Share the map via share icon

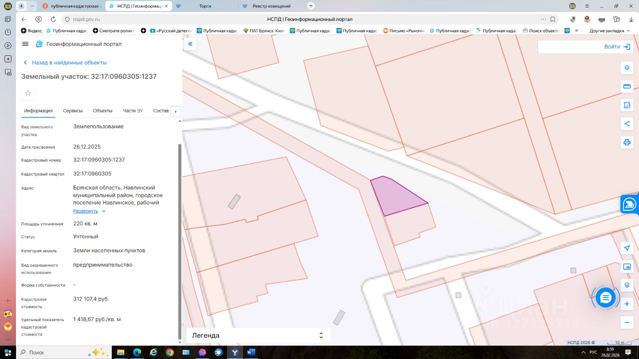tap(627, 124)
